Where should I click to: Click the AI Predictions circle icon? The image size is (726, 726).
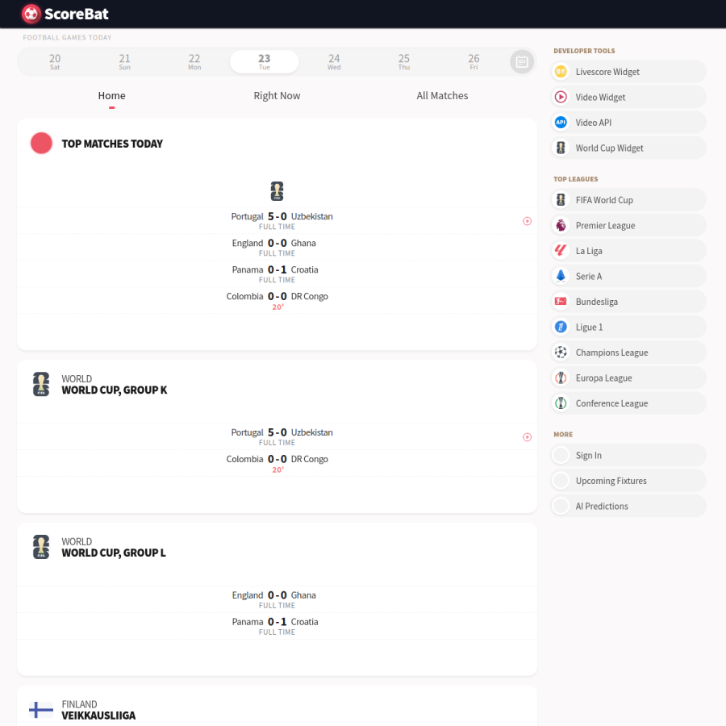coord(561,507)
